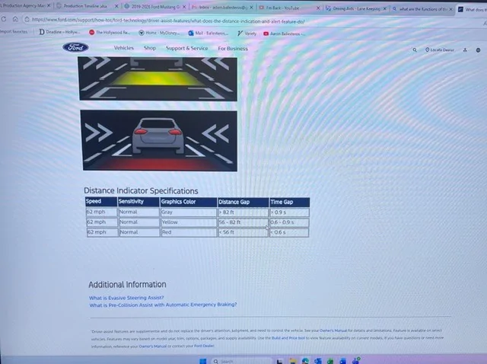487x364 pixels.
Task: Open the Variety bookmark
Action: pyautogui.click(x=247, y=34)
